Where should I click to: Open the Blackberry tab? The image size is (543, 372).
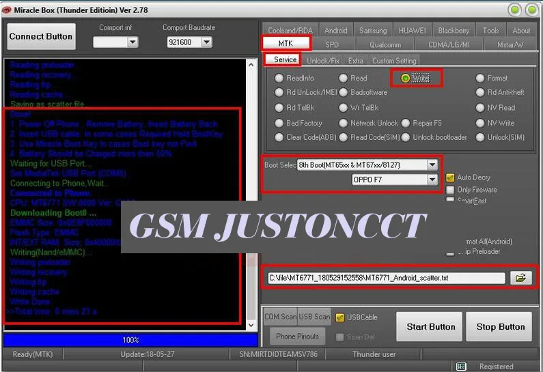[454, 31]
